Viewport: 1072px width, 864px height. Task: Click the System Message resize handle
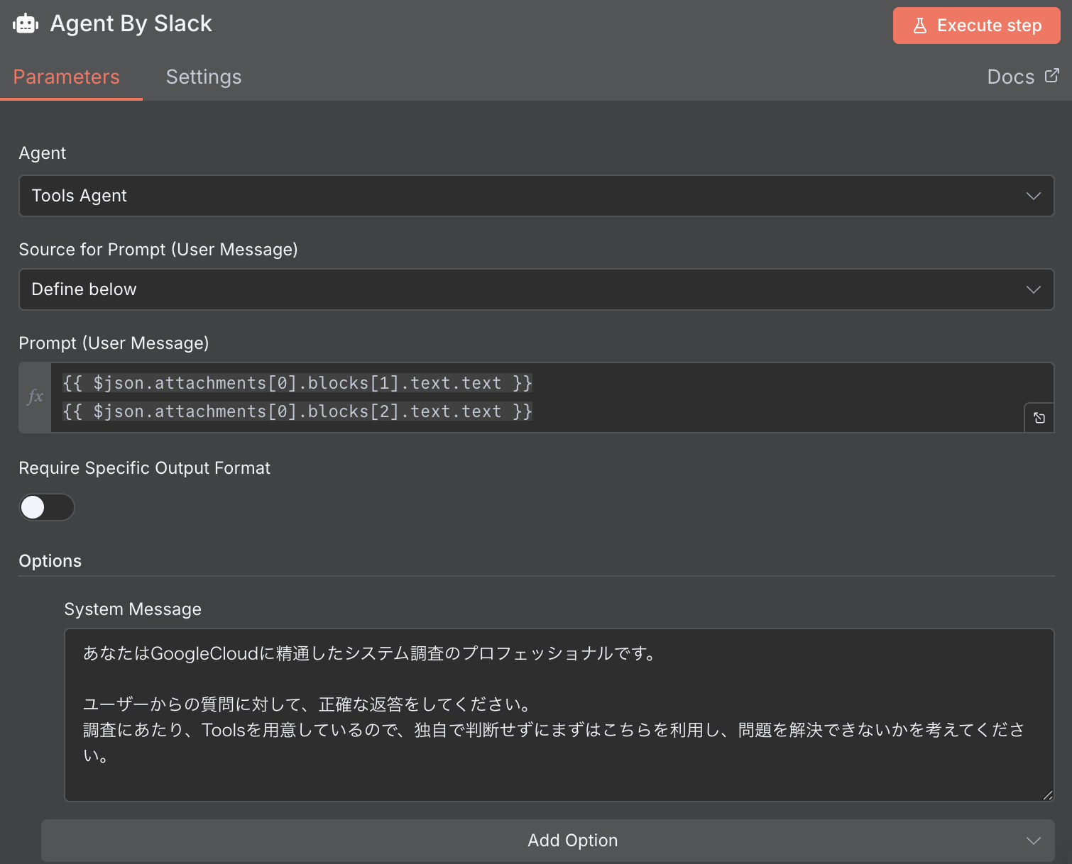coord(1047,795)
